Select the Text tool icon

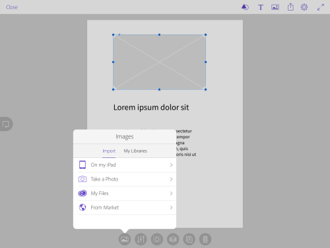tap(261, 7)
